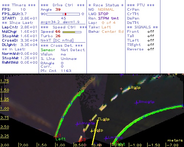Click the yellow Speed progress bar
The height and width of the screenshot is (147, 184).
pyautogui.click(x=72, y=32)
